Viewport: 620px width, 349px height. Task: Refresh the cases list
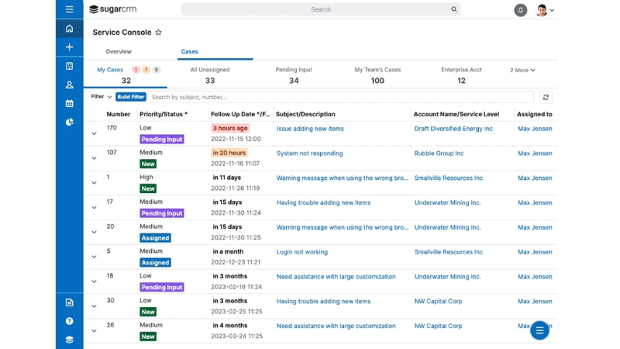[x=546, y=98]
